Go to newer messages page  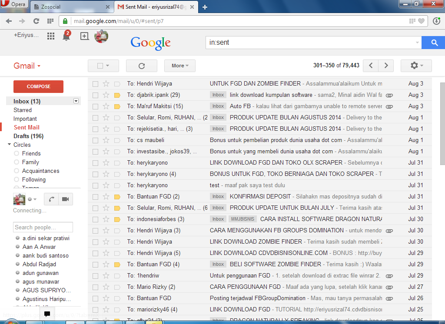point(371,66)
